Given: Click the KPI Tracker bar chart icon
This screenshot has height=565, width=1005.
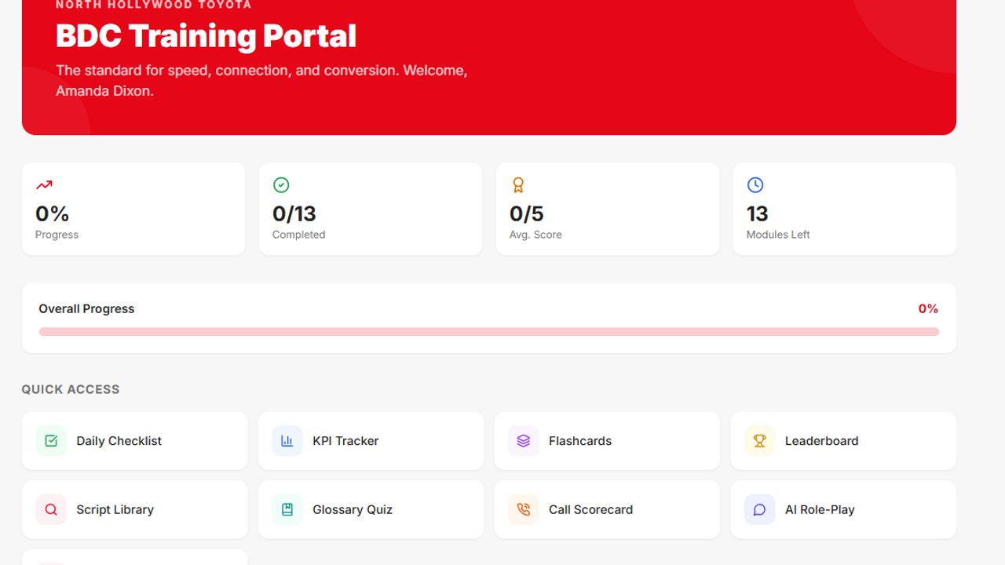Looking at the screenshot, I should click(287, 441).
